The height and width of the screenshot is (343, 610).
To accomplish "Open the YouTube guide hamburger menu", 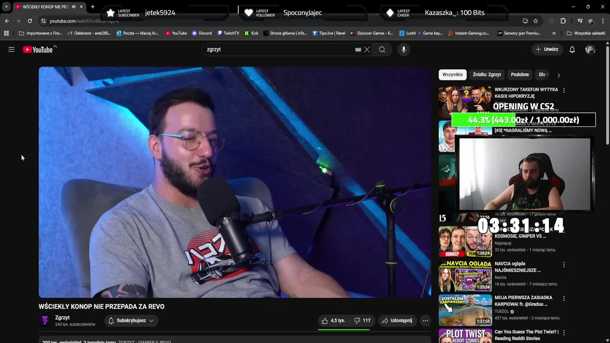I will coord(11,50).
